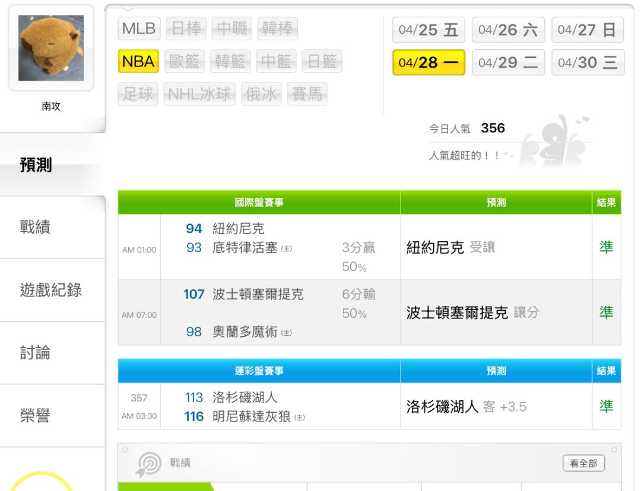Viewport: 641px width, 491px height.
Task: Select the highlighted NBA league filter
Action: tap(138, 61)
